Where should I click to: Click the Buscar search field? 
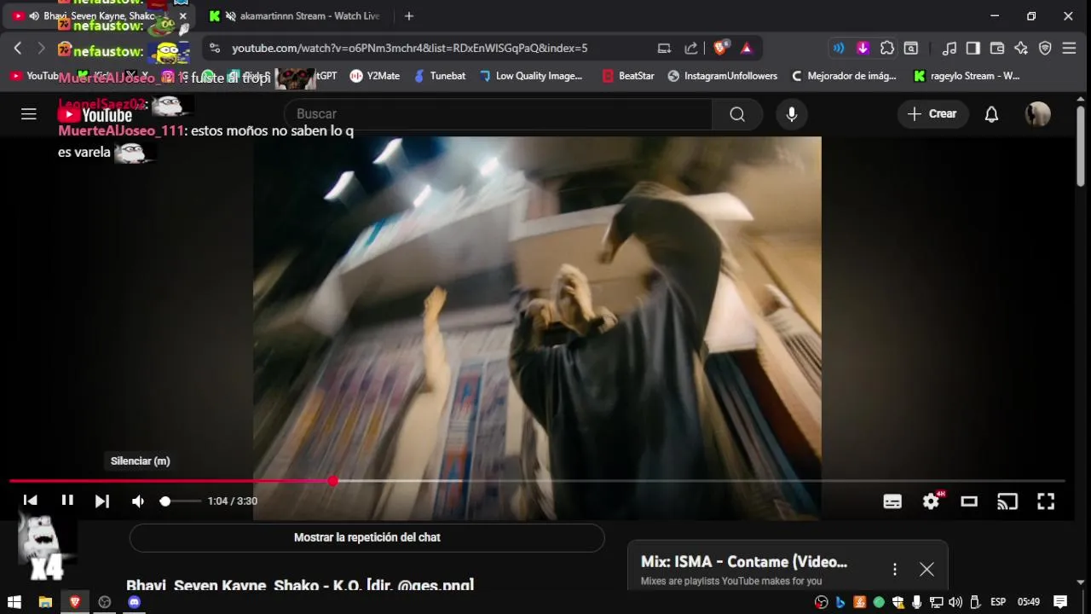498,114
